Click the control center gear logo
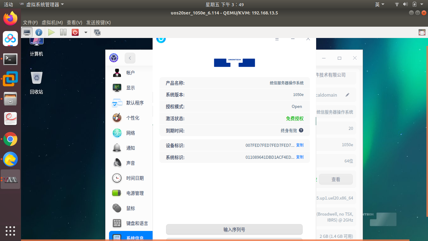Screen dimensions: 428x241 coord(114,58)
